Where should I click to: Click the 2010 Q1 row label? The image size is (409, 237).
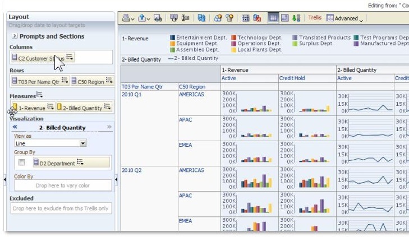132,94
